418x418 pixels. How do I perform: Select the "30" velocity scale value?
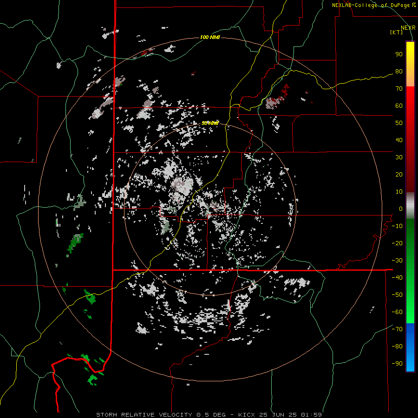click(x=399, y=157)
